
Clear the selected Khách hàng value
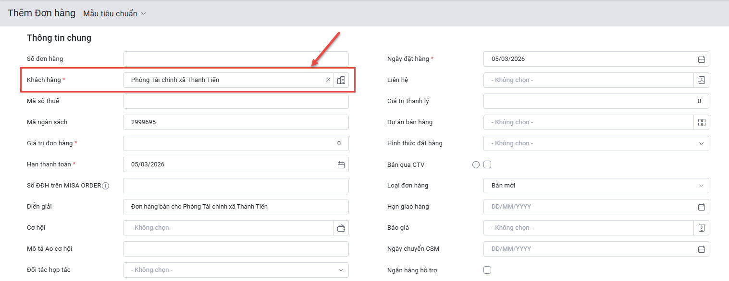tap(328, 80)
